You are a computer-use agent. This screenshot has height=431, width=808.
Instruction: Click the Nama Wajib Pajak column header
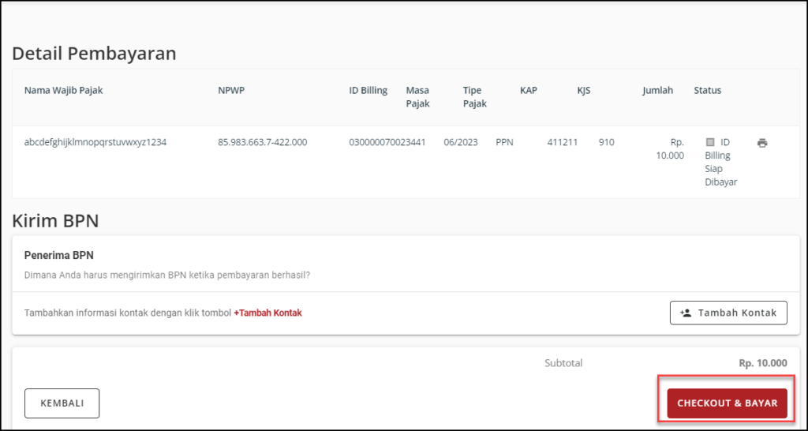63,91
